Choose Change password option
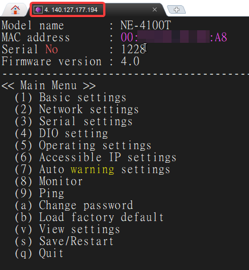This screenshot has width=249, height=270. pyautogui.click(x=74, y=205)
